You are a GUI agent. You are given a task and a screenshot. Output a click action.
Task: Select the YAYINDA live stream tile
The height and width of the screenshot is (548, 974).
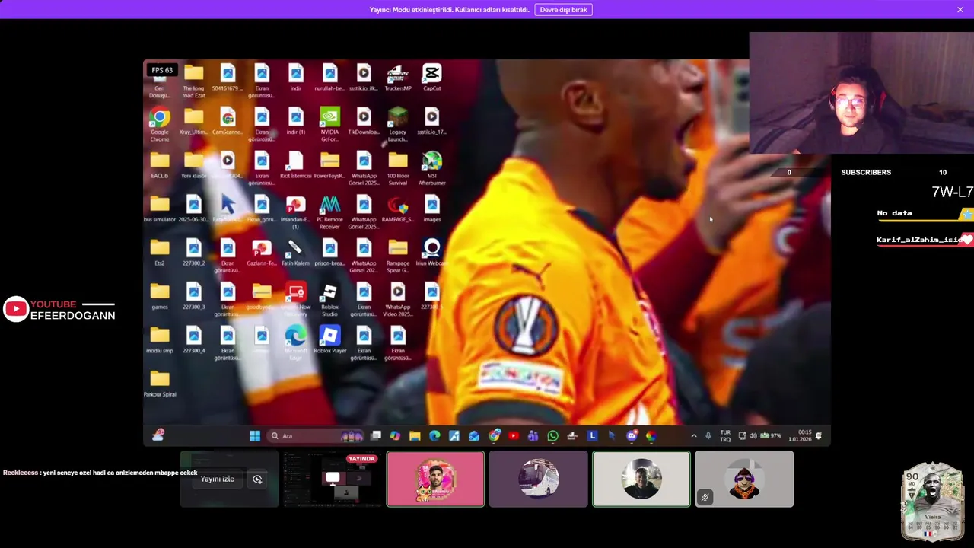332,479
